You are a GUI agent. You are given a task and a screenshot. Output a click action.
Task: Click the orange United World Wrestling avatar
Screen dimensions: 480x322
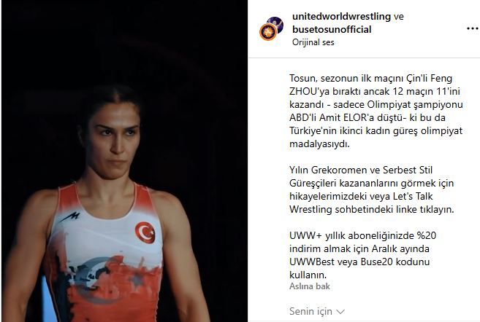click(x=268, y=32)
